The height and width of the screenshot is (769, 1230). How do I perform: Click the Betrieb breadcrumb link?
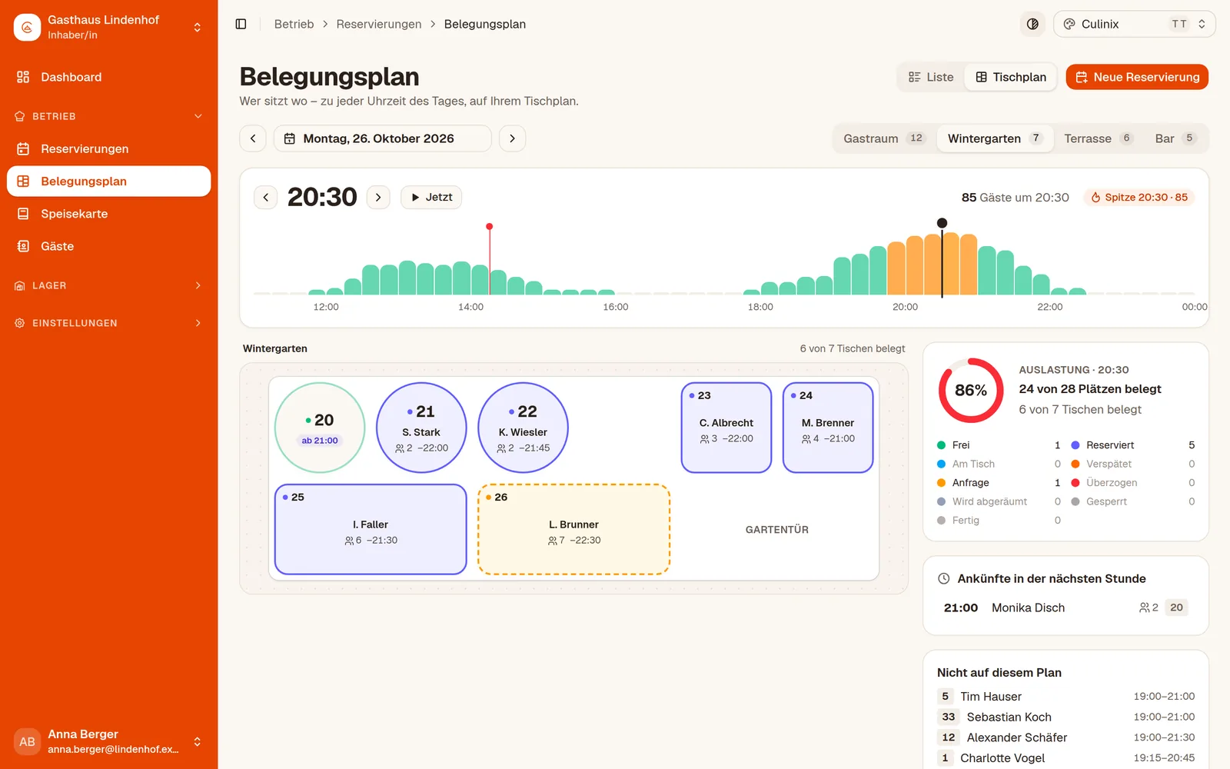point(294,24)
